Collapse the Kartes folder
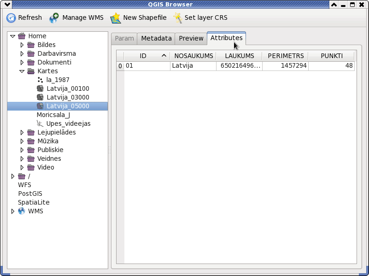The height and width of the screenshot is (276, 369). pyautogui.click(x=22, y=71)
